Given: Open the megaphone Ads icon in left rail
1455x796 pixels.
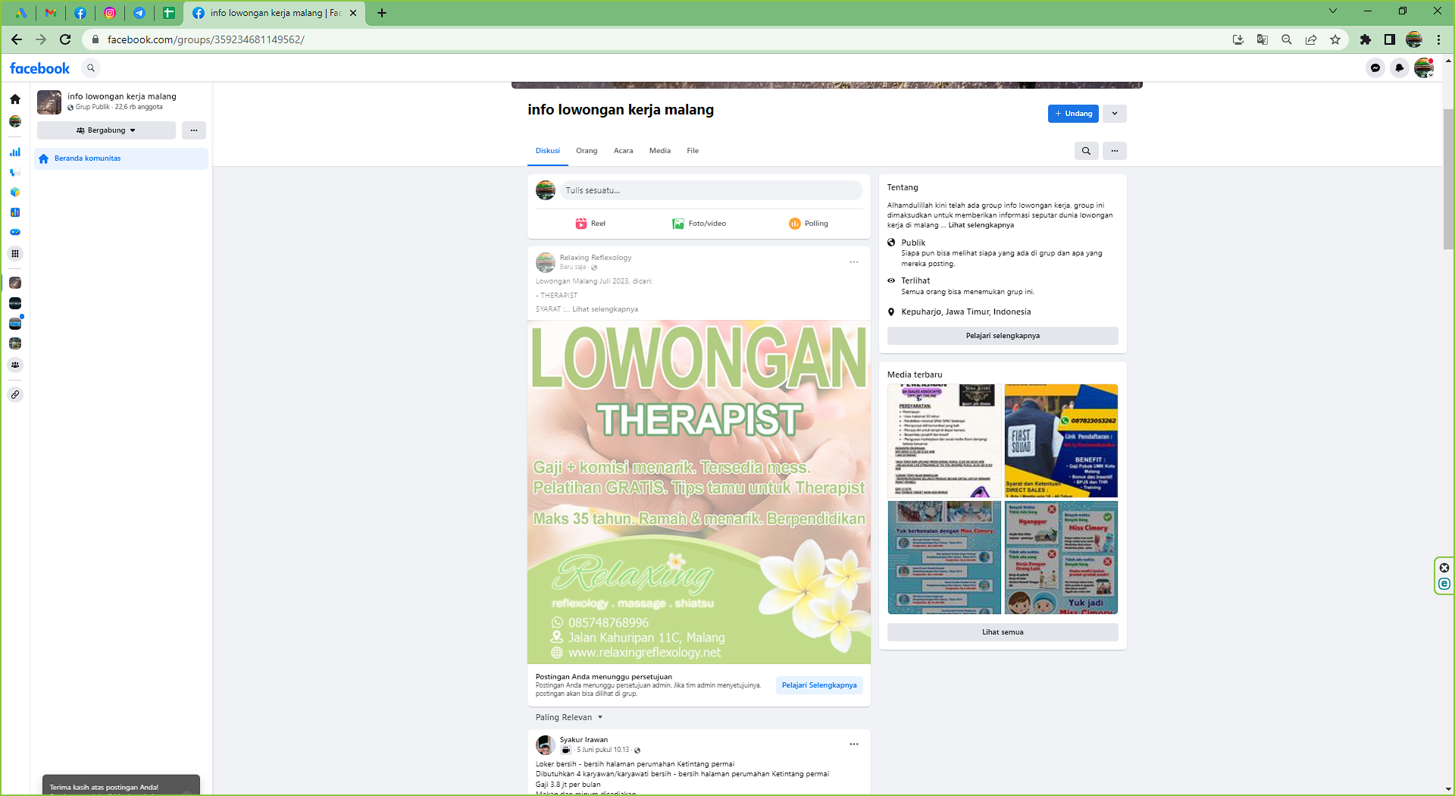Looking at the screenshot, I should pyautogui.click(x=15, y=172).
